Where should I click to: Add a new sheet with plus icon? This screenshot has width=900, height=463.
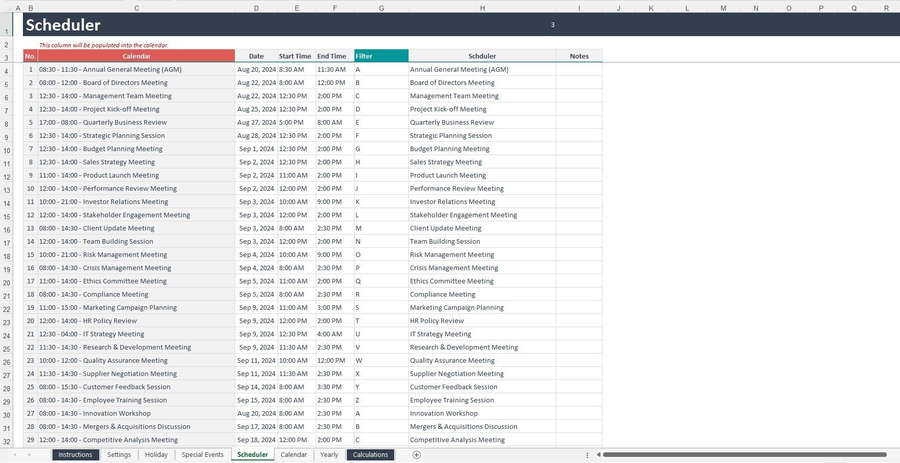416,455
